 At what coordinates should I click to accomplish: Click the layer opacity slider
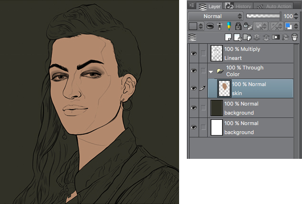(263, 16)
